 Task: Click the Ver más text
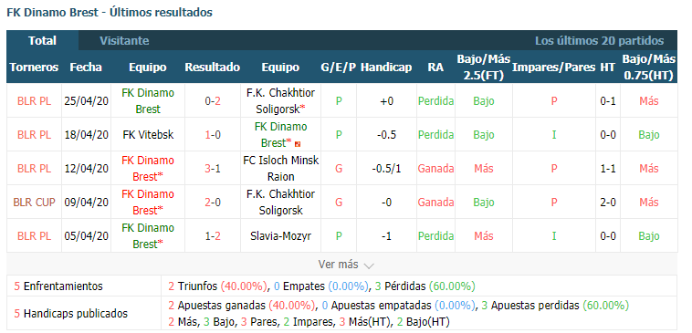pyautogui.click(x=338, y=265)
